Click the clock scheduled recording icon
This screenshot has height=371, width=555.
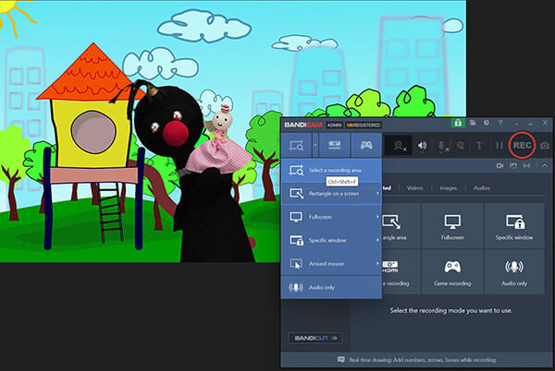point(487,123)
